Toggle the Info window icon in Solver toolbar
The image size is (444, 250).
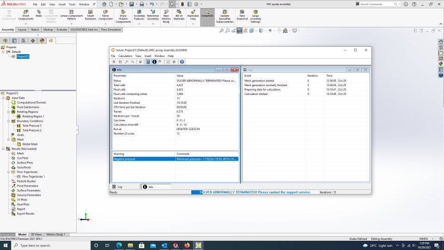tap(154, 62)
